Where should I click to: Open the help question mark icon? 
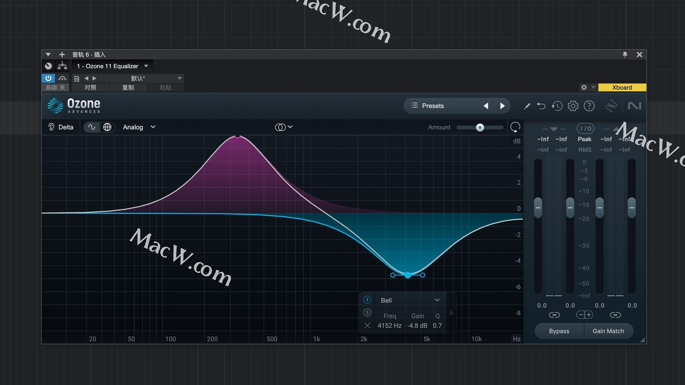(589, 106)
